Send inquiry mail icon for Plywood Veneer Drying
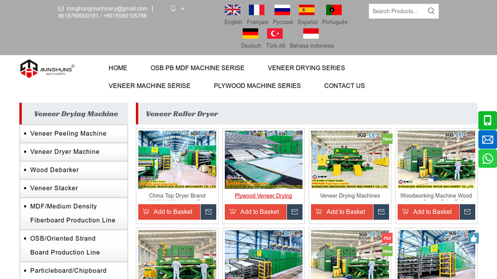Image resolution: width=497 pixels, height=279 pixels. pyautogui.click(x=294, y=212)
